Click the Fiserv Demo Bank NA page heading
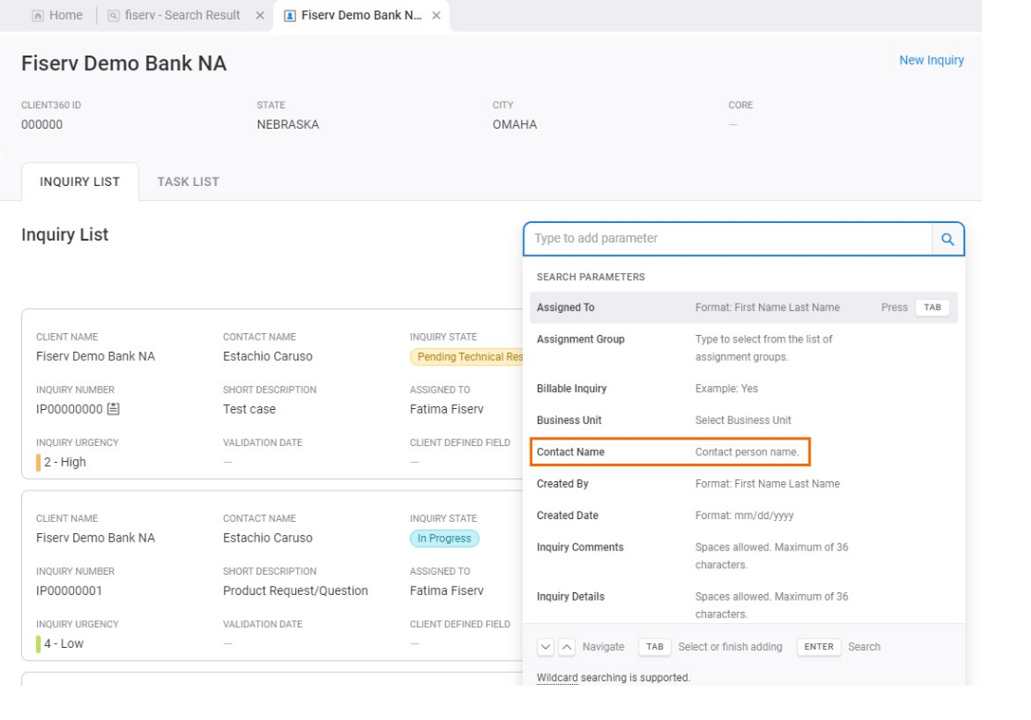This screenshot has height=720, width=1031. pos(124,63)
